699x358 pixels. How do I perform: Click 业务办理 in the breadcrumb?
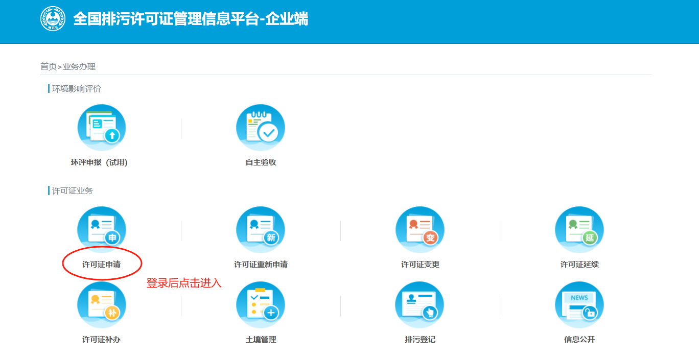tap(79, 66)
